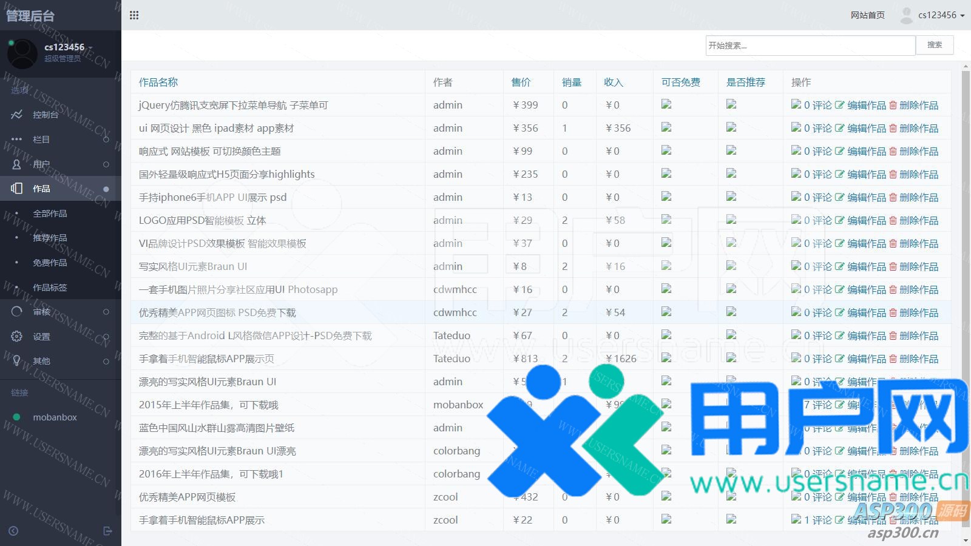Open 作品标签 in the sidebar
The image size is (971, 546).
pyautogui.click(x=50, y=288)
